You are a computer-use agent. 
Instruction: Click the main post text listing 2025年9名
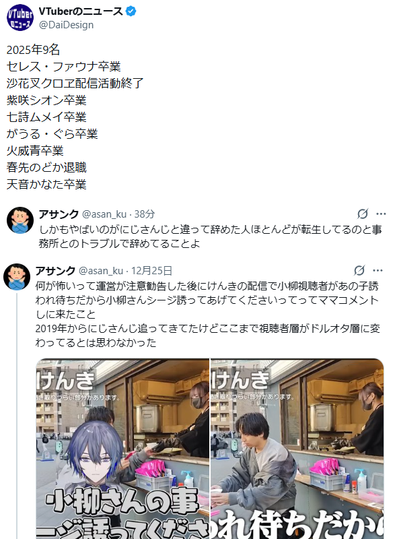tap(75, 117)
